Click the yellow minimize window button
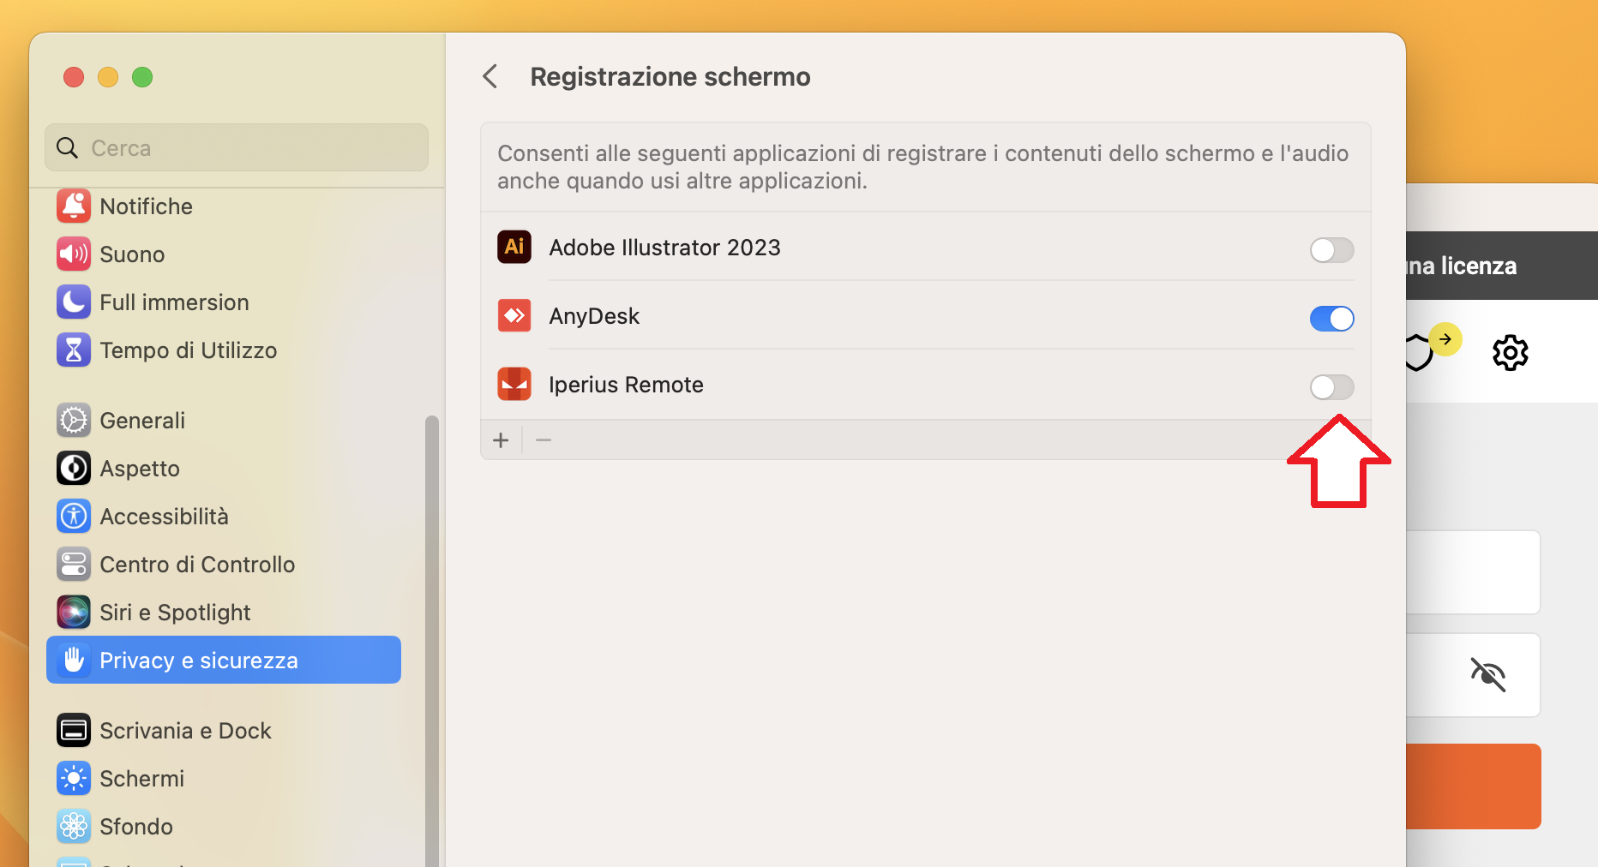Viewport: 1598px width, 867px height. click(108, 77)
